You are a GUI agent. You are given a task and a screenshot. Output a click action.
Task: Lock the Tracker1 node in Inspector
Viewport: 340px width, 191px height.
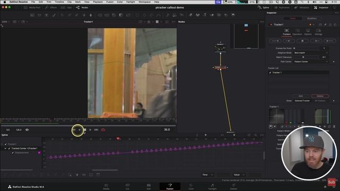[330, 25]
